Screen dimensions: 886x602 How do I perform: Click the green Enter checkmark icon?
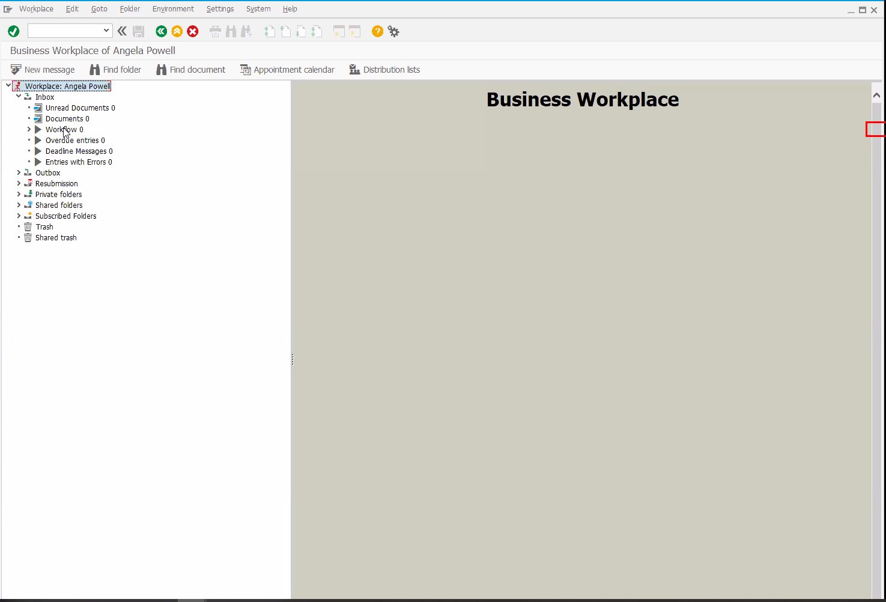tap(13, 31)
